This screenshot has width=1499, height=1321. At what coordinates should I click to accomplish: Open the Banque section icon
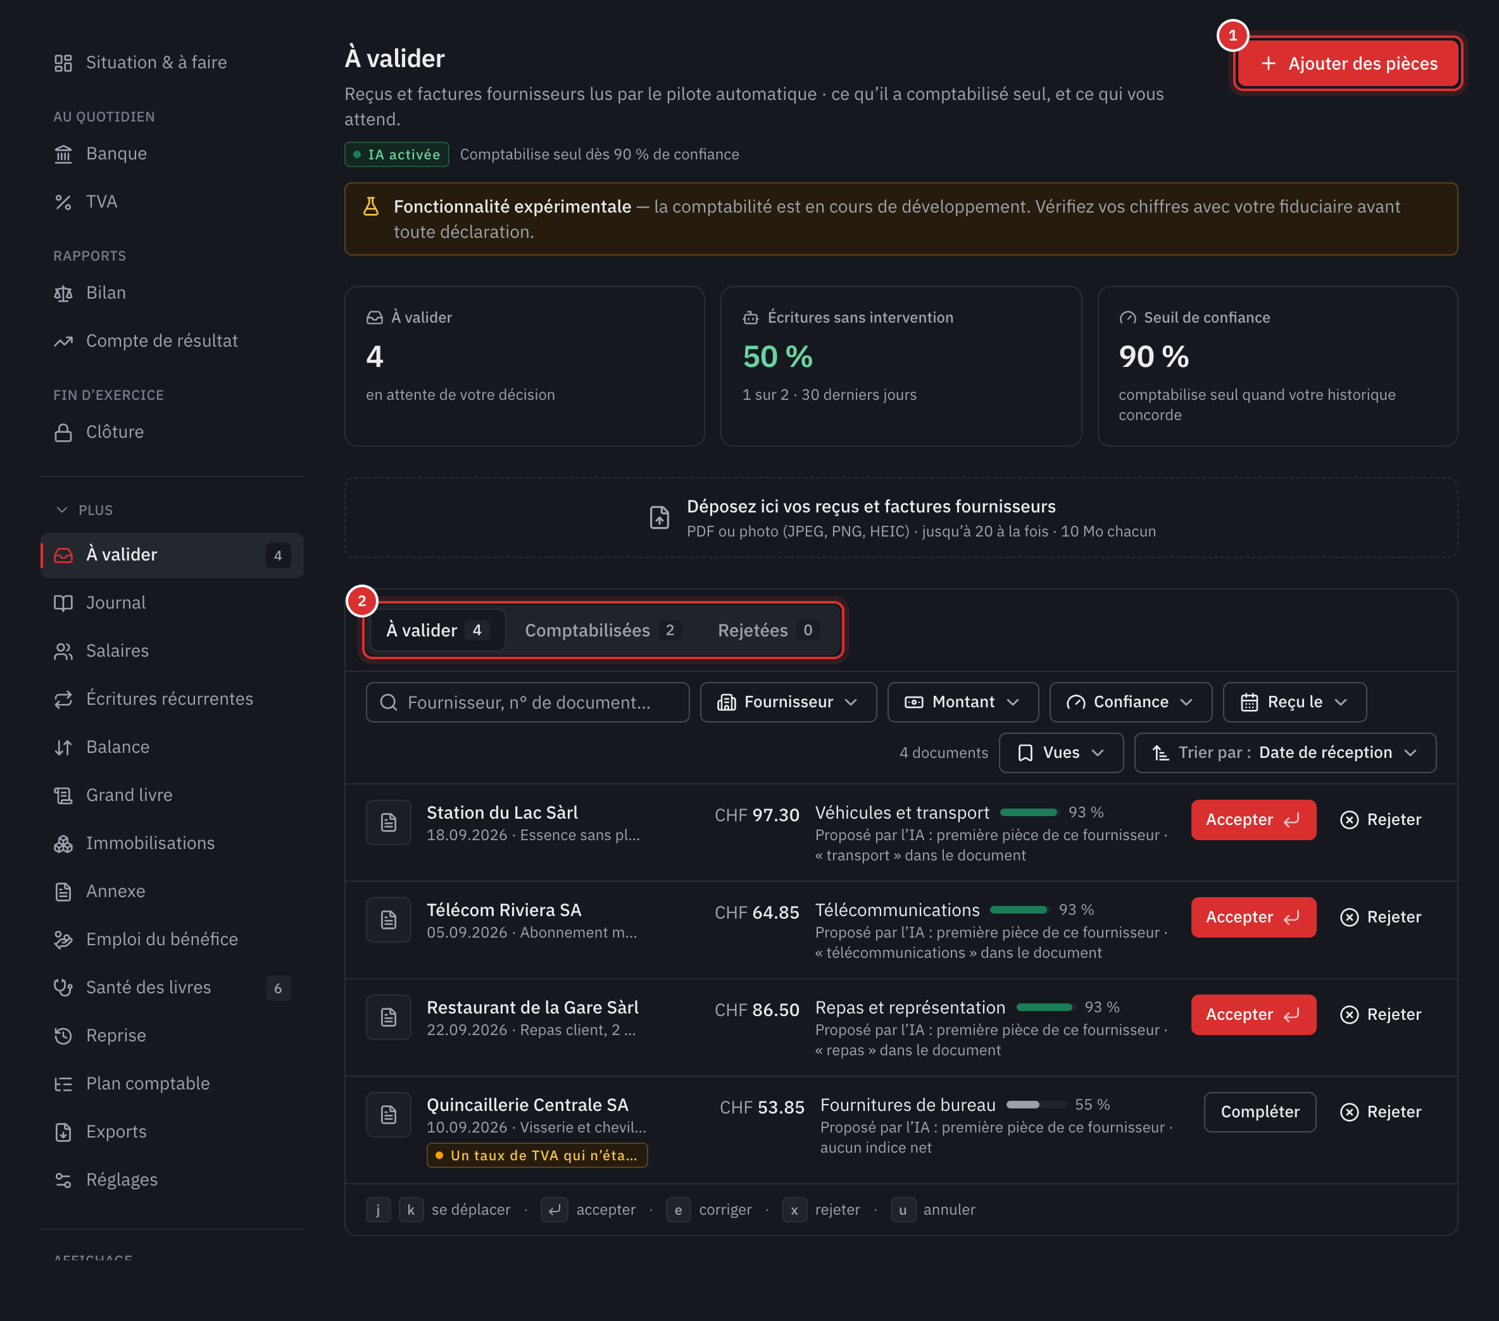63,154
